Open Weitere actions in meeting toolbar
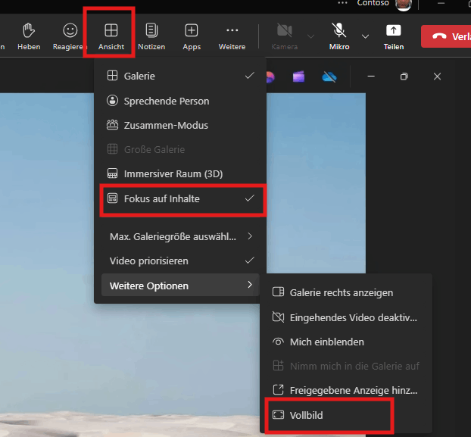 232,36
